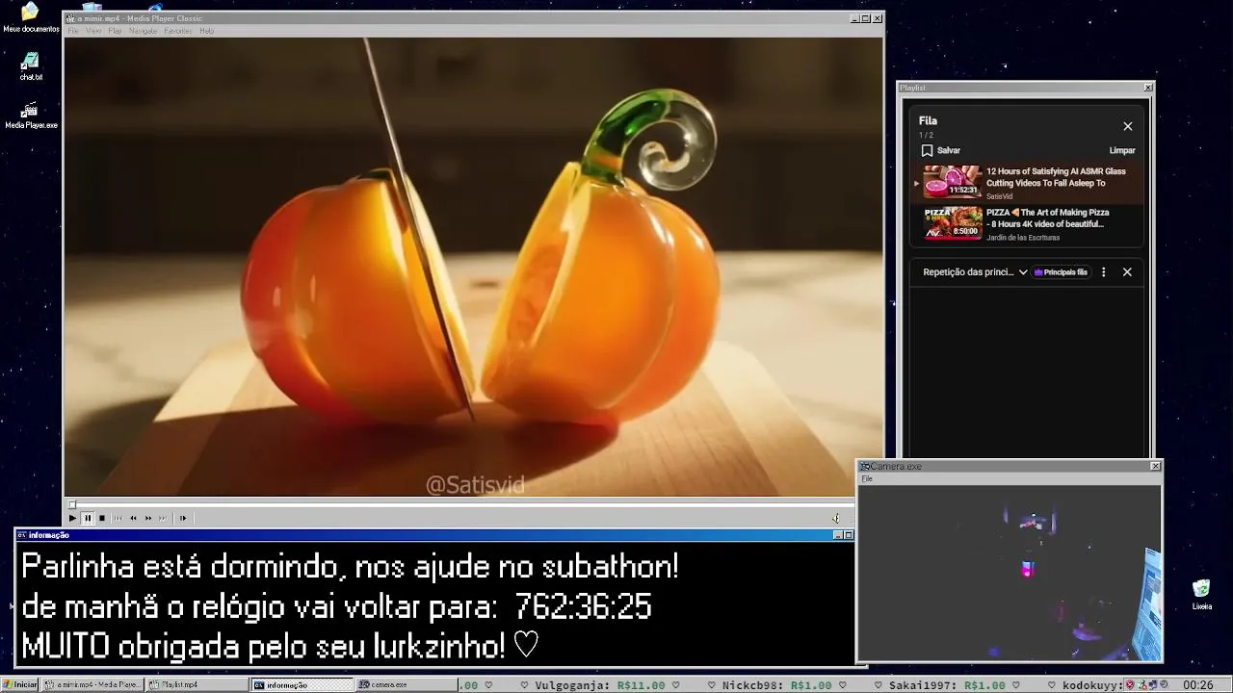
Task: Switch to 'a mimir.mp4' taskbar item
Action: pos(92,684)
